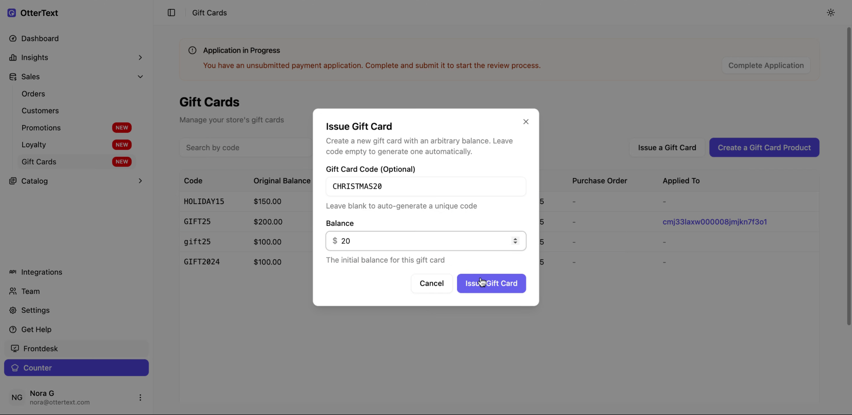
Task: Click the Team people icon
Action: tap(13, 291)
